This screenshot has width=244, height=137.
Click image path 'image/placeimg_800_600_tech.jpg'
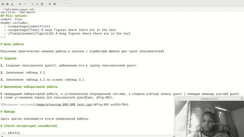pyautogui.click(x=64, y=105)
